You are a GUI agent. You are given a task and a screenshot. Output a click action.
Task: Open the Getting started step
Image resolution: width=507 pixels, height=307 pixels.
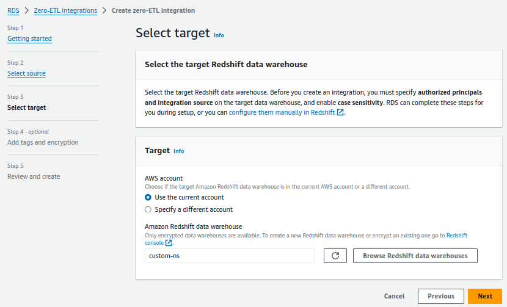29,38
